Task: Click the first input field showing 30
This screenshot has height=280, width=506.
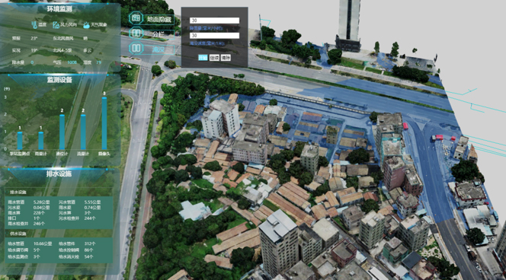Action: tap(214, 21)
